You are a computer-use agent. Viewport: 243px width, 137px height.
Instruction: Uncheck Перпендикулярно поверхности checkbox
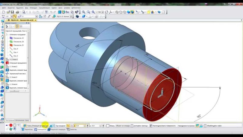point(151,126)
